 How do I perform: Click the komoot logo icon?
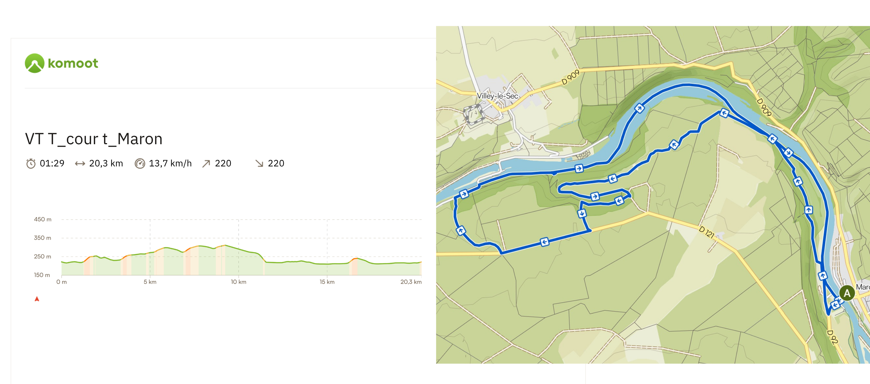click(34, 63)
